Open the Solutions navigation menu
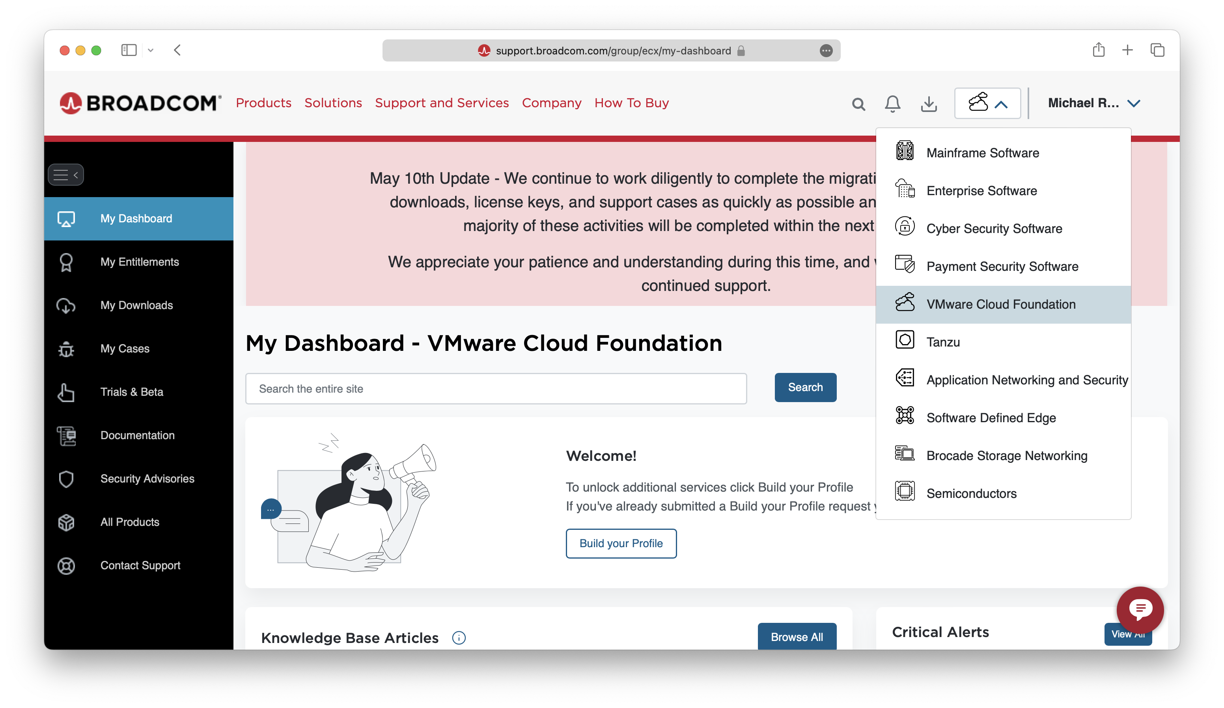Image resolution: width=1224 pixels, height=708 pixels. [333, 103]
